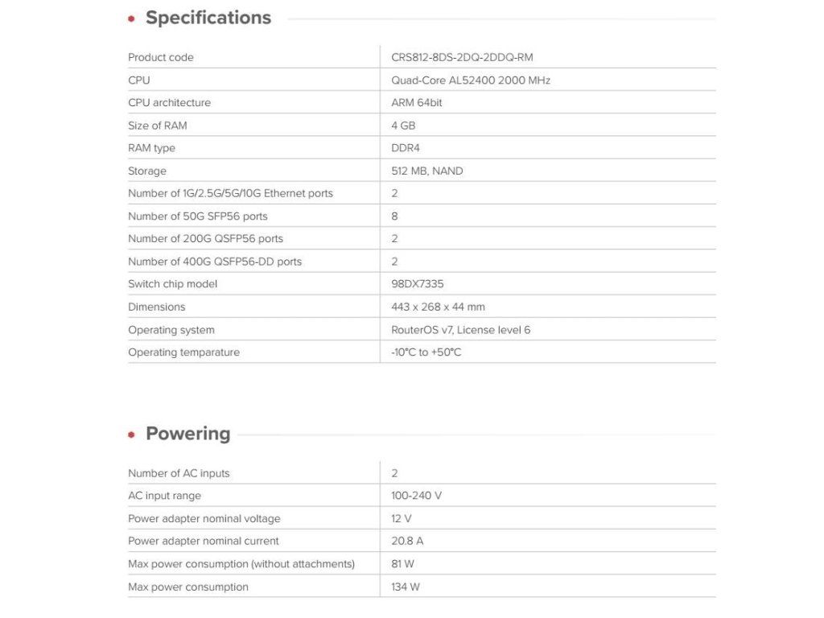Click the red bullet beside Powering
824x618 pixels.
[x=131, y=435]
